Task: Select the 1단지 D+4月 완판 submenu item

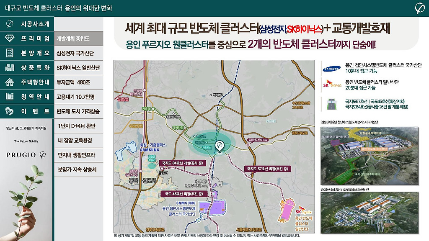Action: pos(79,126)
